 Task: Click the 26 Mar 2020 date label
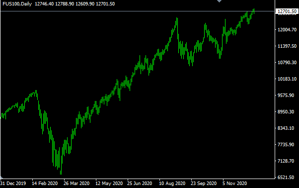[x=76, y=184]
